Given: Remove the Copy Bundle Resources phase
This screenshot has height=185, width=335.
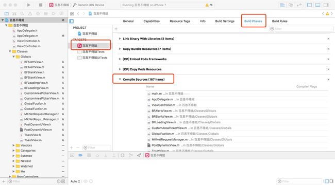Looking at the screenshot, I should tap(328, 49).
